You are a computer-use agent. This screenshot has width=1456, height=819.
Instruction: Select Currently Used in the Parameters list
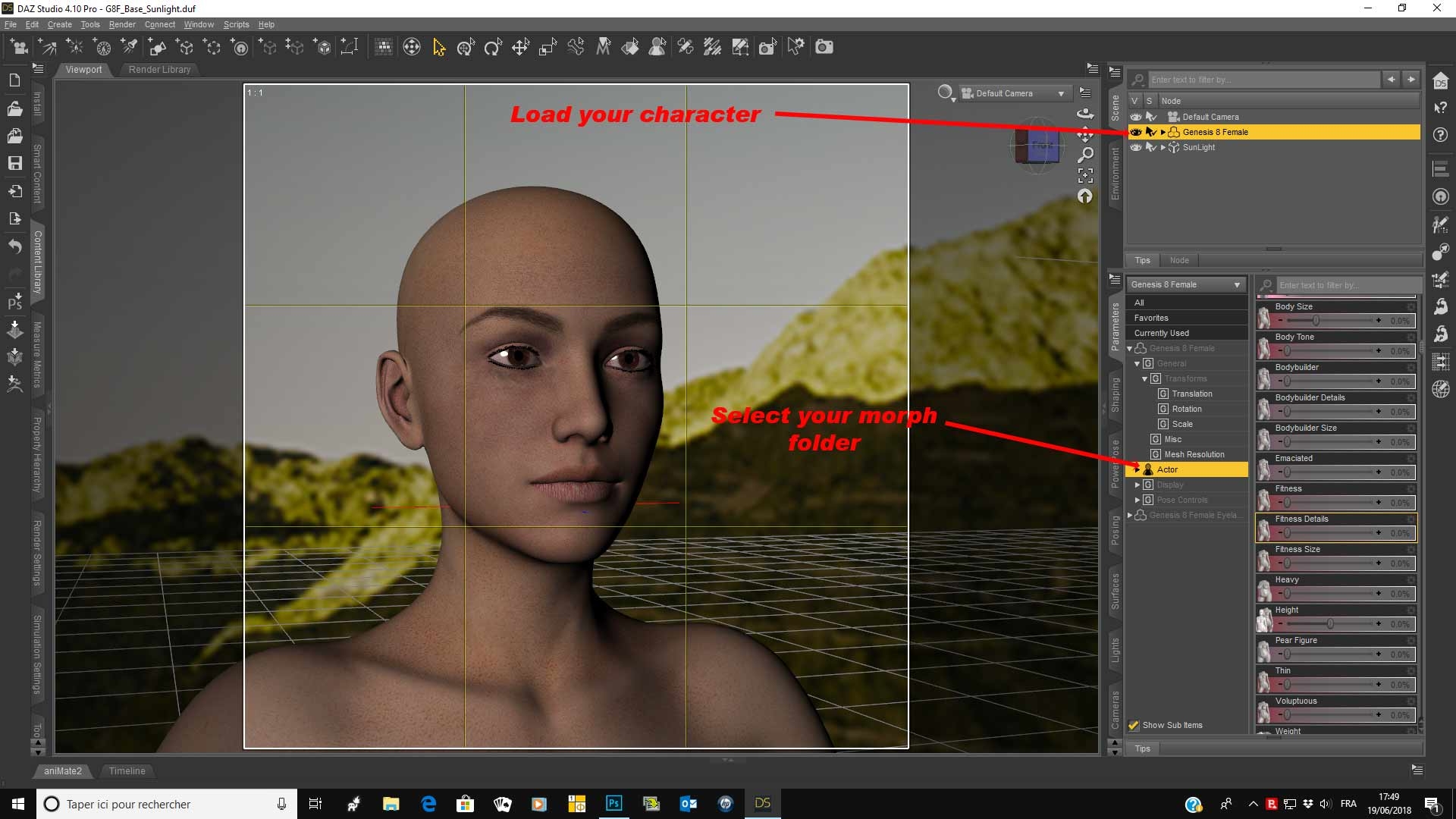1160,332
